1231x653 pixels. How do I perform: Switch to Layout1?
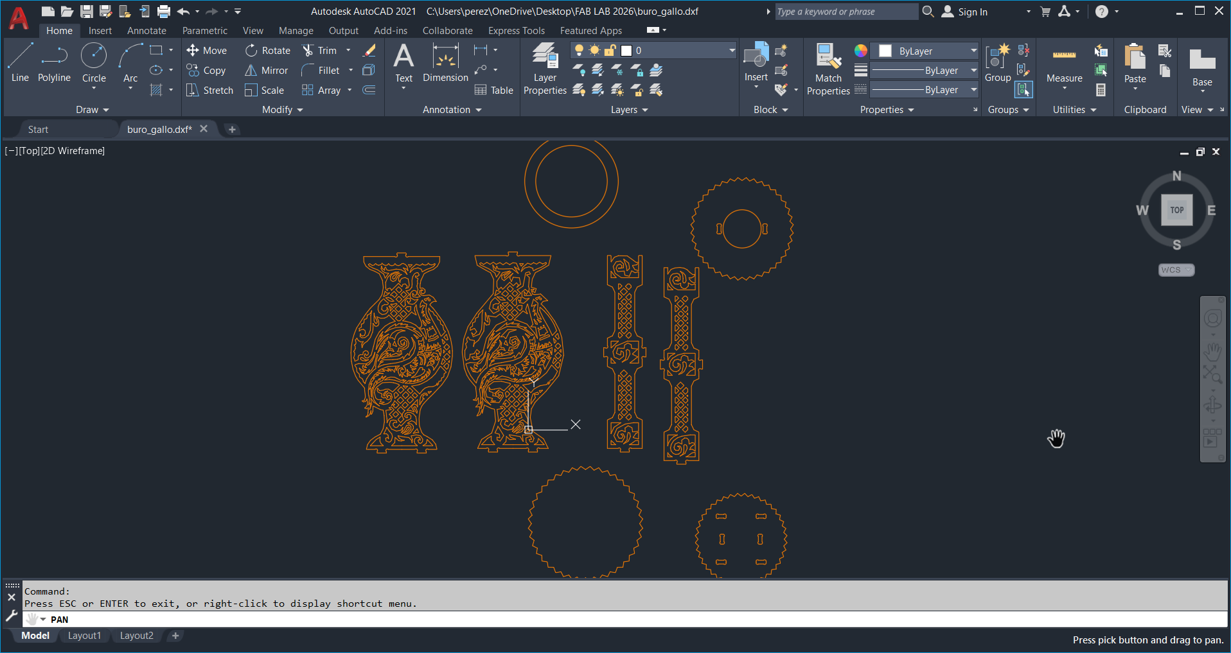click(x=84, y=635)
